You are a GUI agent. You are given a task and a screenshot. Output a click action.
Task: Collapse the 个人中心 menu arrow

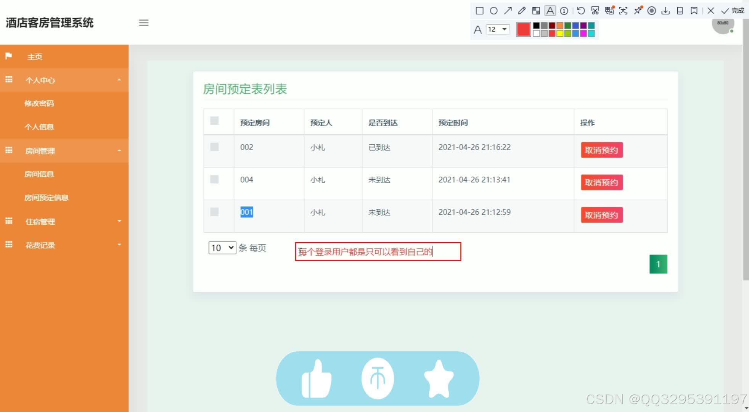[119, 80]
